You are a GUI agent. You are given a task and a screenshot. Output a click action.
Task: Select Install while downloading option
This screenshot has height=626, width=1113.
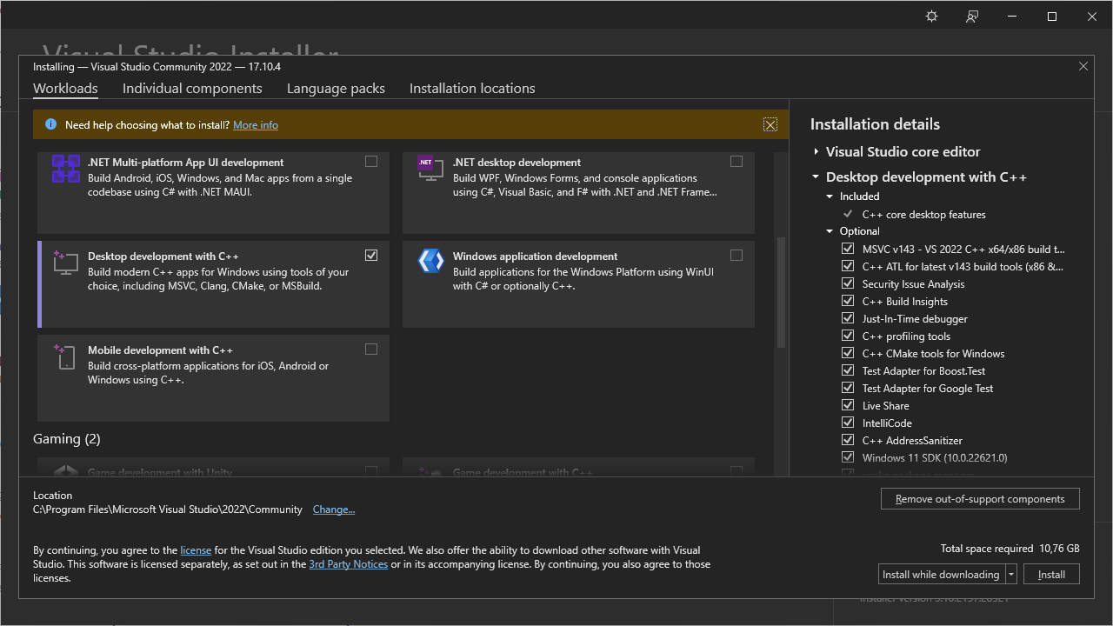(941, 574)
